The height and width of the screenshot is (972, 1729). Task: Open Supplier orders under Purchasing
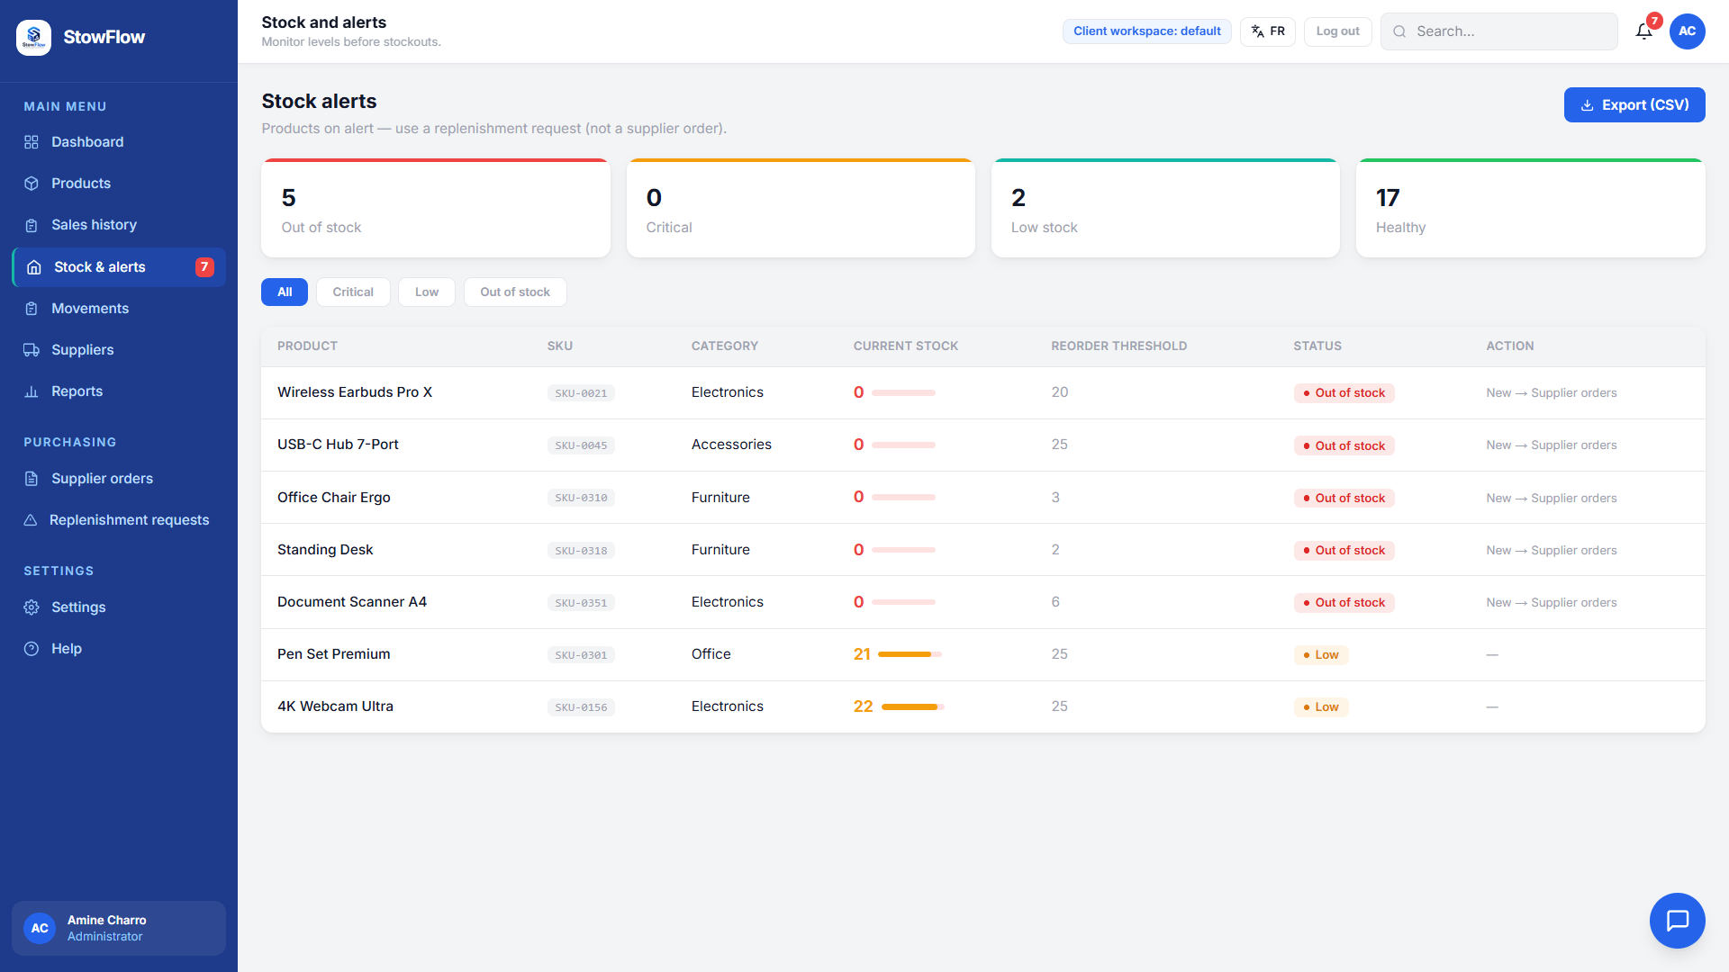tap(119, 479)
